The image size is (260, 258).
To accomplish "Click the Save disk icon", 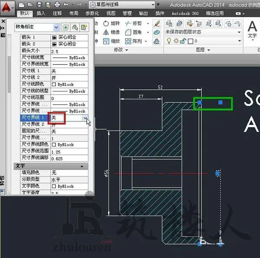I will pyautogui.click(x=39, y=5).
